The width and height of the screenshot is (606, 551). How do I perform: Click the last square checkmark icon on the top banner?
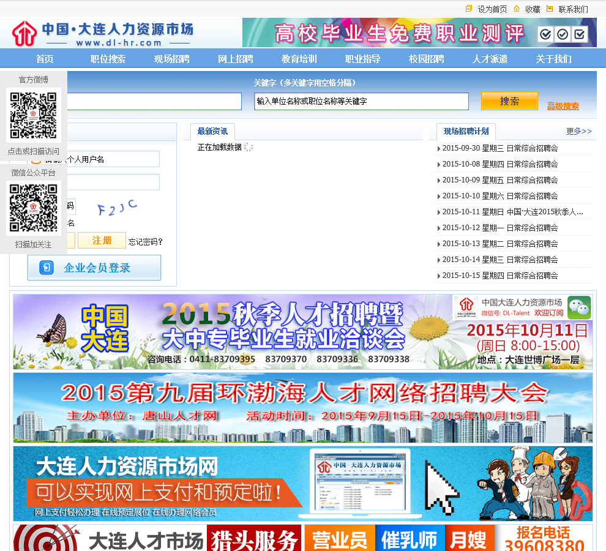click(579, 35)
